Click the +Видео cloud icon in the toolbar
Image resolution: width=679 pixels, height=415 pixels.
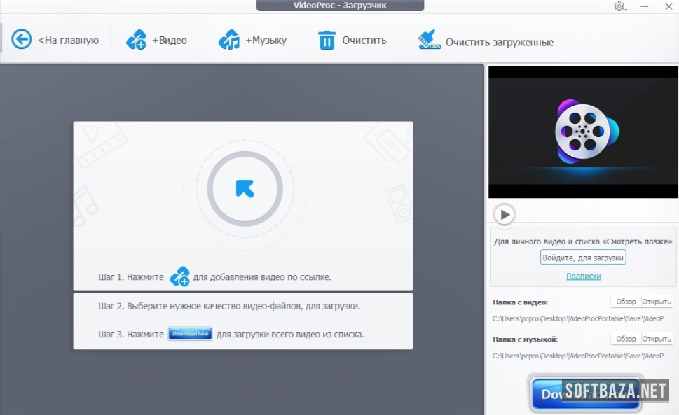137,40
